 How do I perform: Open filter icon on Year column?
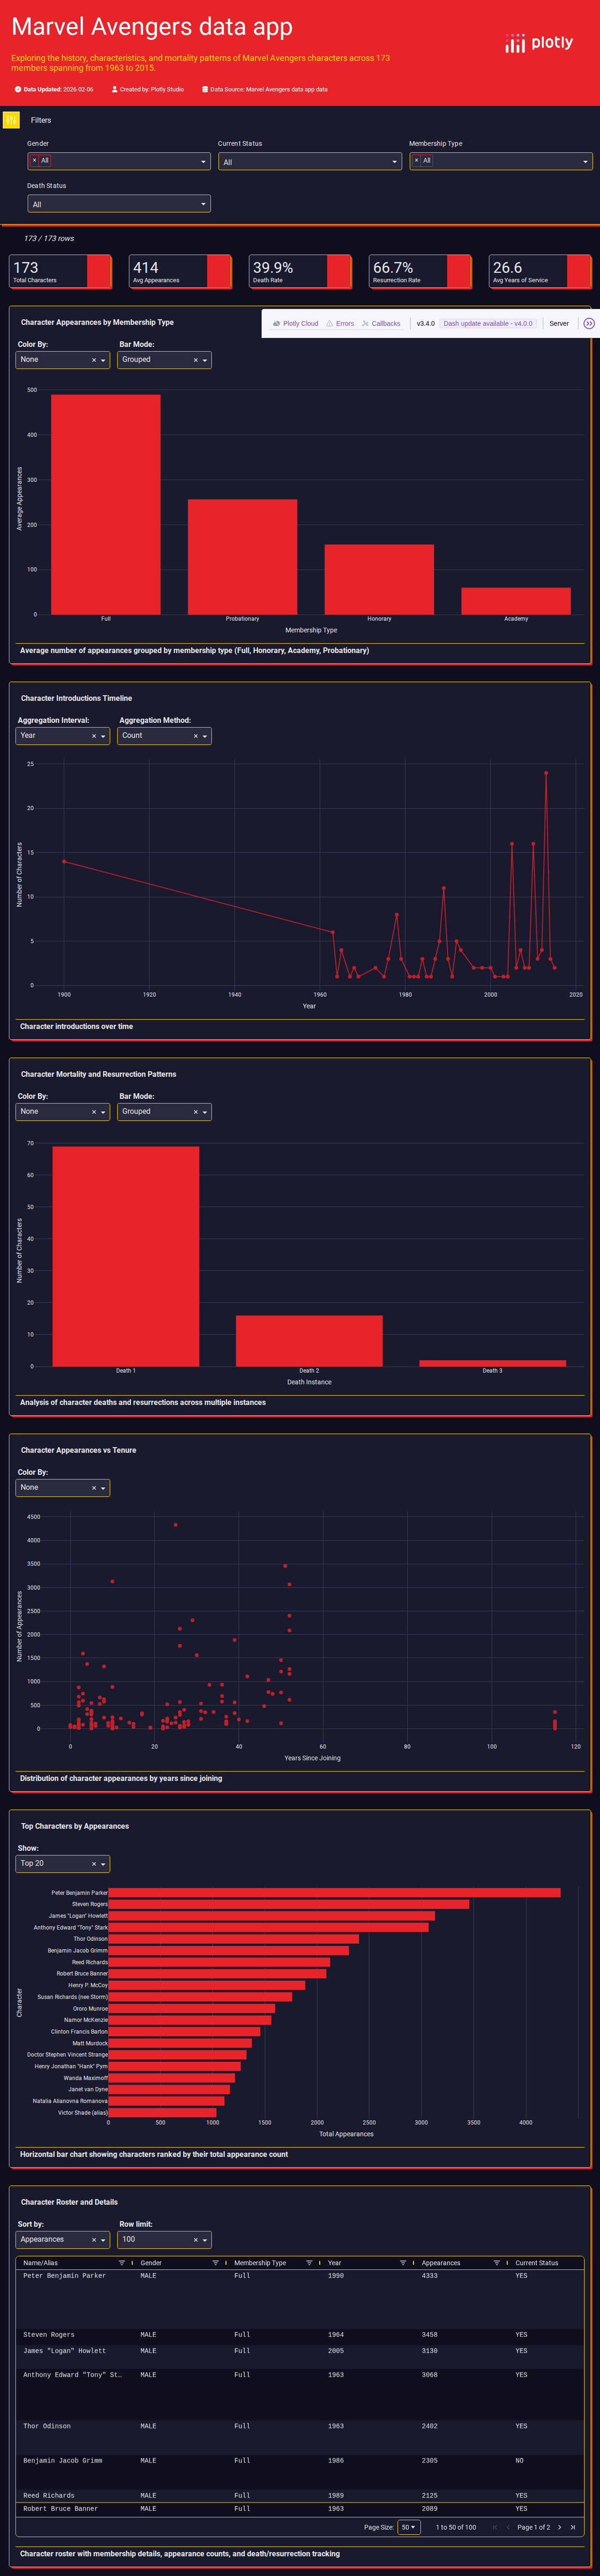403,2263
